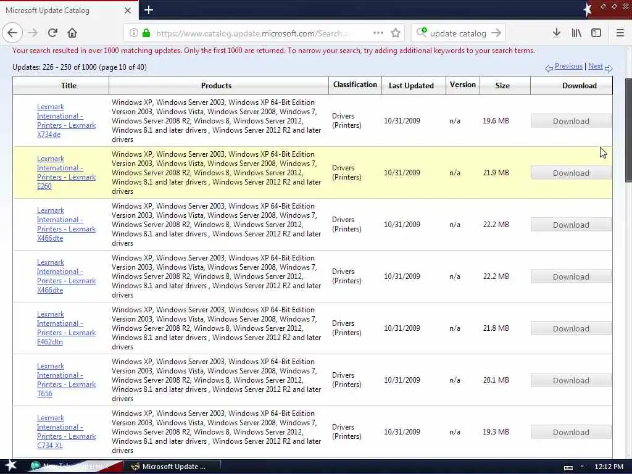The image size is (632, 474).
Task: Sort by the Size column header
Action: point(502,85)
